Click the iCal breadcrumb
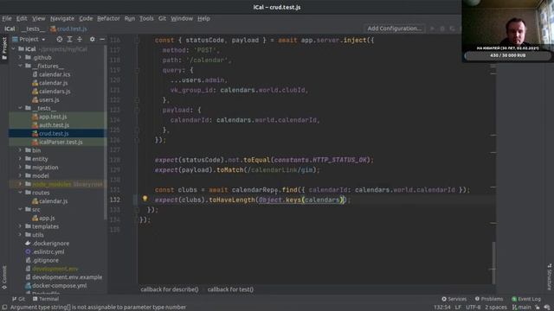This screenshot has height=311, width=554. tap(10, 29)
